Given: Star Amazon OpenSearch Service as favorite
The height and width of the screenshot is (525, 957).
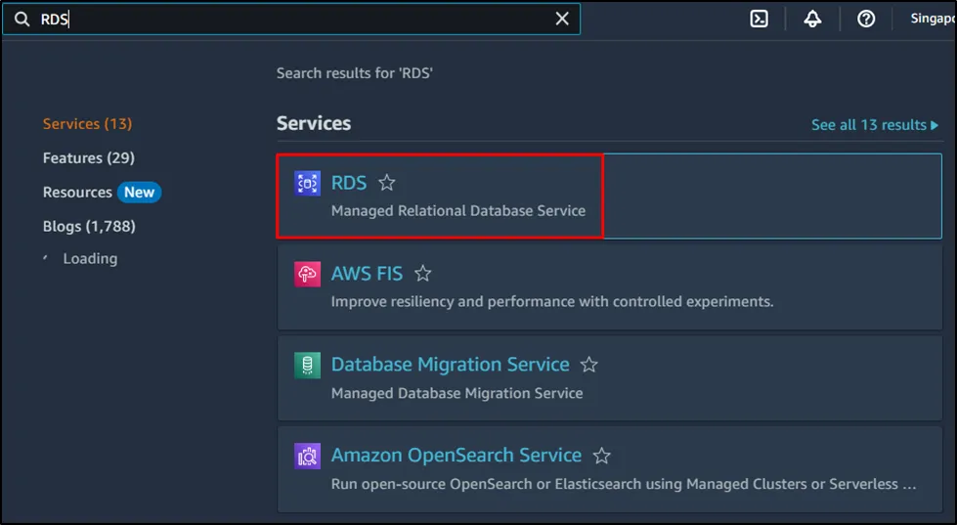Looking at the screenshot, I should pyautogui.click(x=602, y=456).
